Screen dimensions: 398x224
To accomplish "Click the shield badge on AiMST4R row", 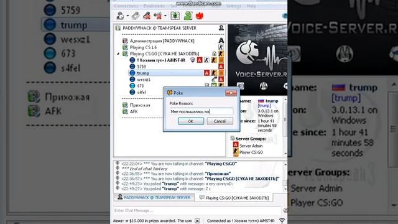I will [x=193, y=60].
